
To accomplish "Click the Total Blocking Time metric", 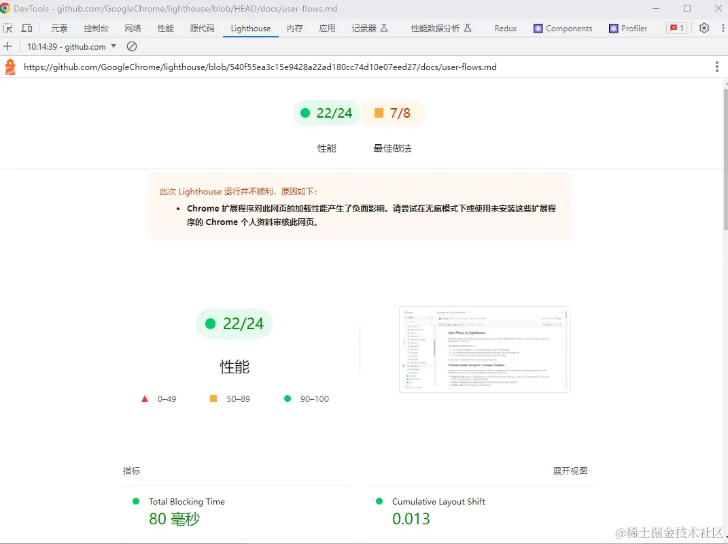I will 187,501.
